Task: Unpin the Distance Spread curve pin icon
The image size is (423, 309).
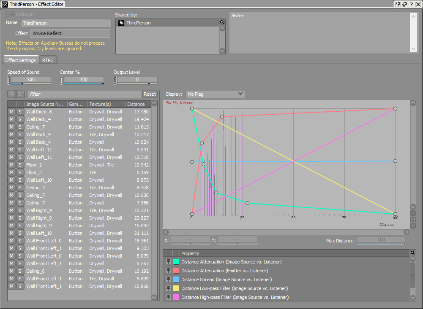Action: pyautogui.click(x=168, y=279)
